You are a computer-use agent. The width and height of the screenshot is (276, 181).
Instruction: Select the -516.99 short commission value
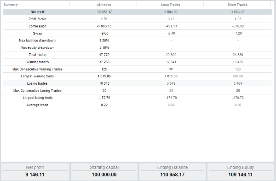point(238,26)
